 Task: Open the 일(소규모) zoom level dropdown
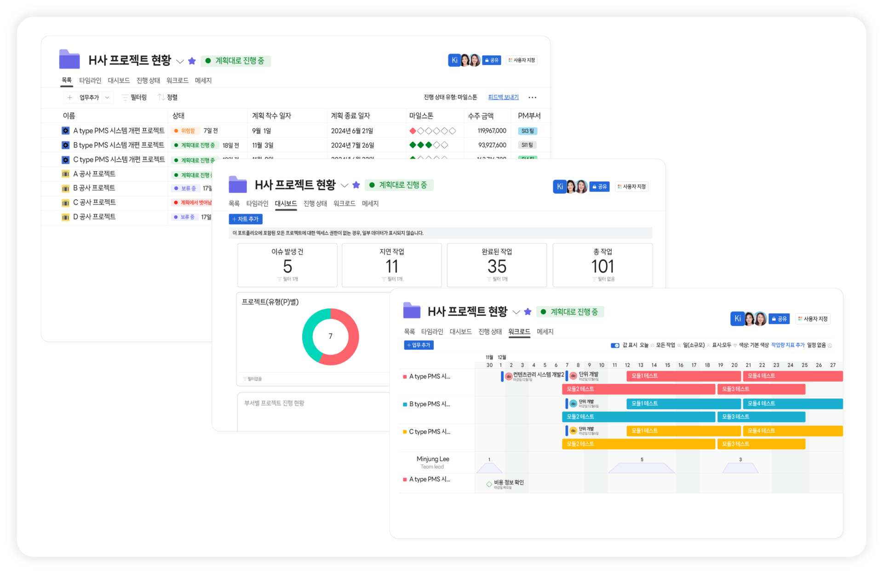[693, 345]
